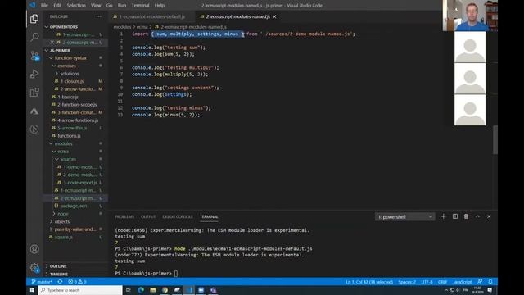Click the master branch indicator

pos(42,282)
